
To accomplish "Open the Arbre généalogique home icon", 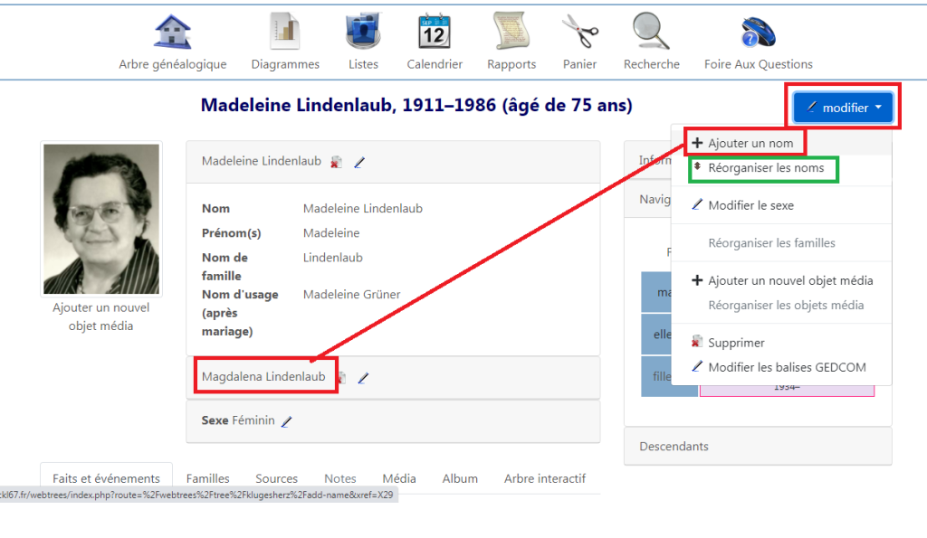I will click(172, 32).
